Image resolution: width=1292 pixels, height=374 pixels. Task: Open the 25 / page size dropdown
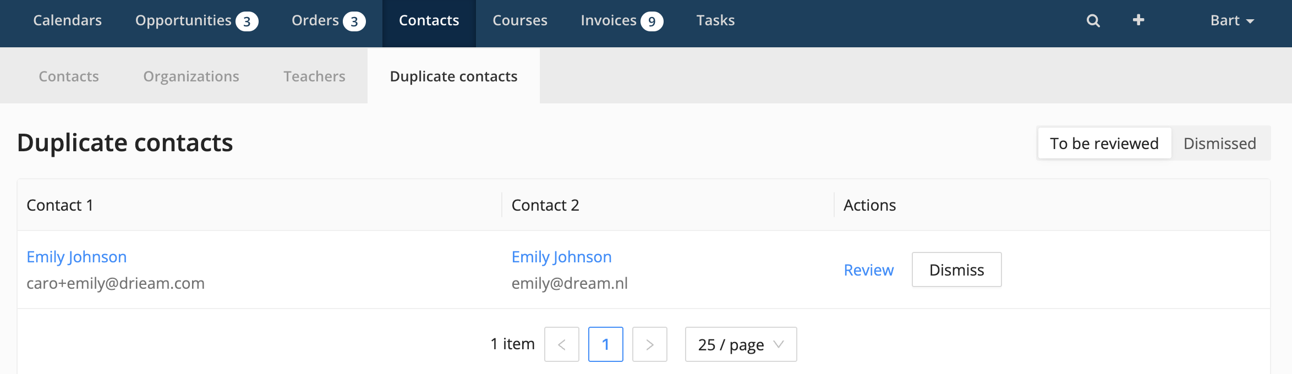tap(741, 344)
